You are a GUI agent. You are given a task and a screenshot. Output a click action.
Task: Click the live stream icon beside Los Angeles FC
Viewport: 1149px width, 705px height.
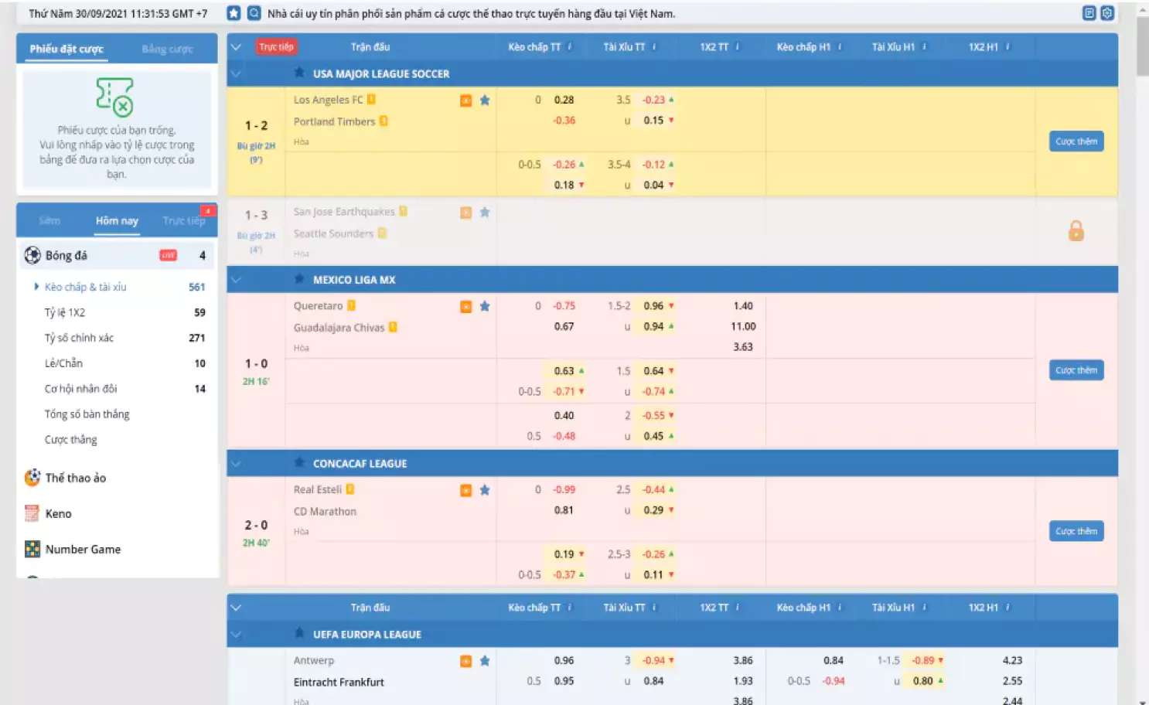465,100
